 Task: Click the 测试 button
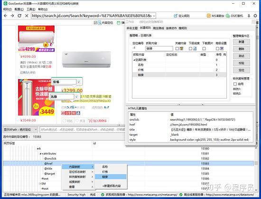click(x=242, y=56)
